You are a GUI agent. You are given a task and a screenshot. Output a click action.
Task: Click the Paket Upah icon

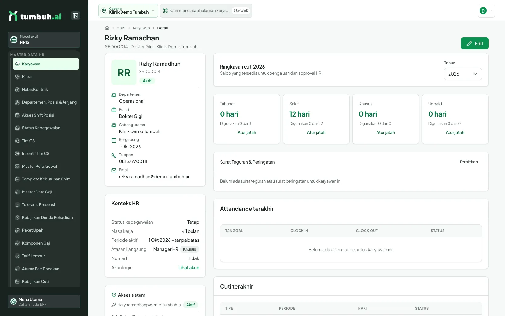coord(17,230)
